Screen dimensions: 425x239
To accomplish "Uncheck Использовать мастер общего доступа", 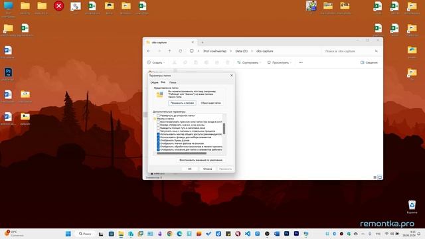I will 158,134.
